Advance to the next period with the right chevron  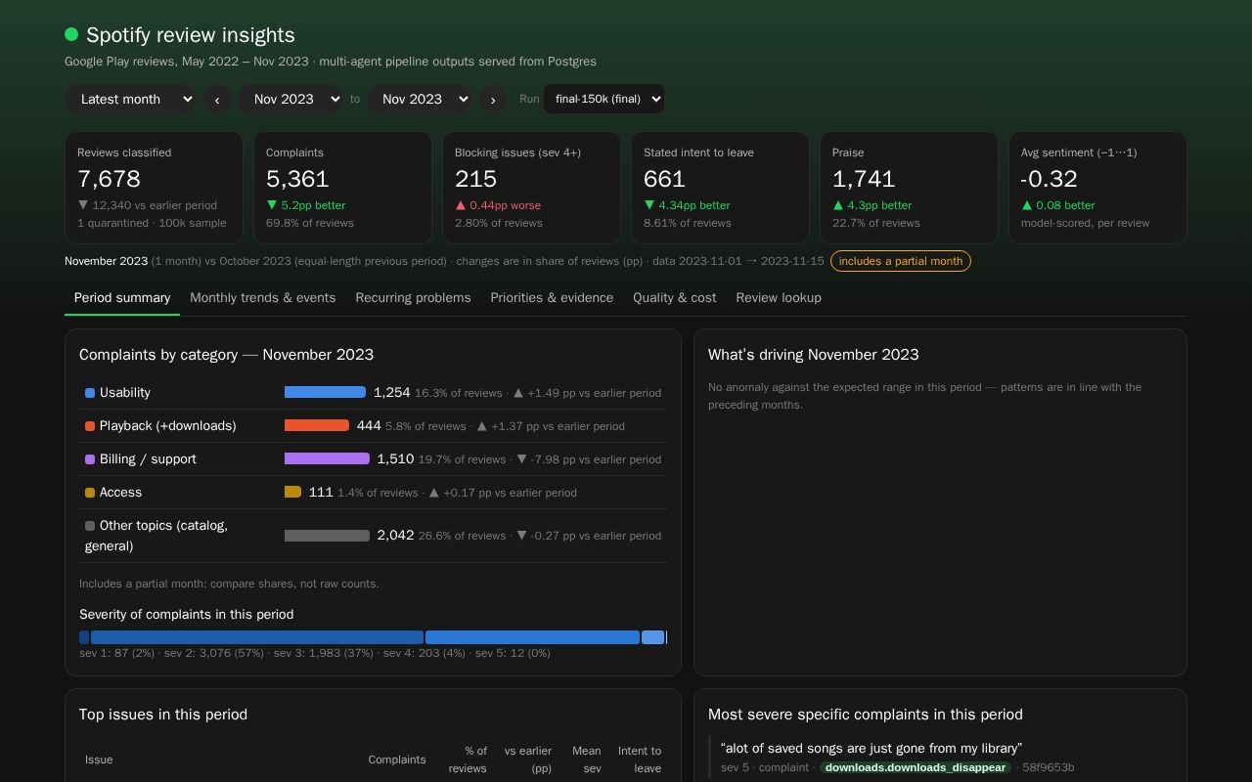pos(493,99)
